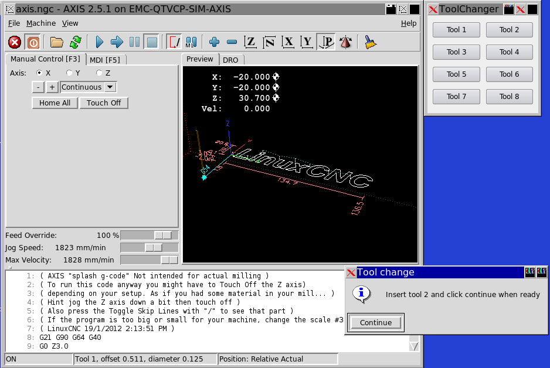Click the Position: Relative Actual status text
This screenshot has width=550, height=368.
coord(261,359)
